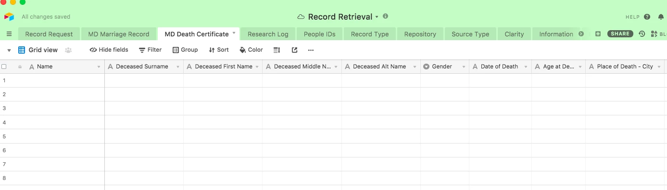Viewport: 667px width, 190px height.
Task: Select the Deceased Surname cell in row 1
Action: [x=144, y=80]
